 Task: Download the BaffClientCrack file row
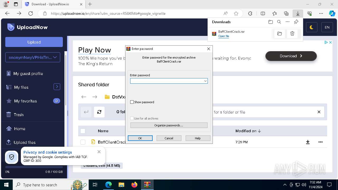pos(308,142)
